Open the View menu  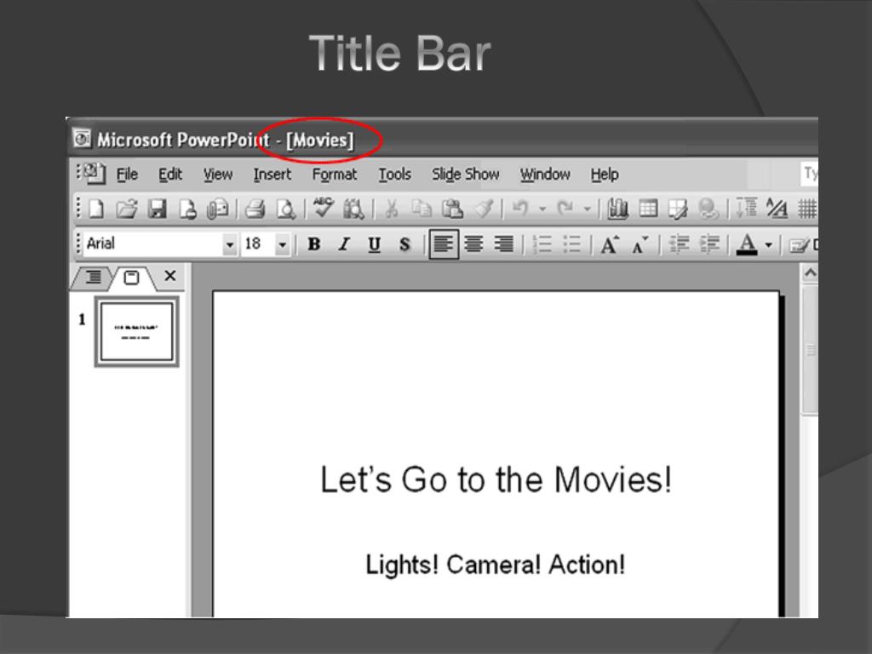[217, 175]
